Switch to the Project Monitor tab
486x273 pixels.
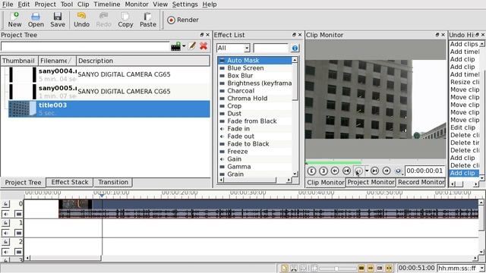(371, 182)
